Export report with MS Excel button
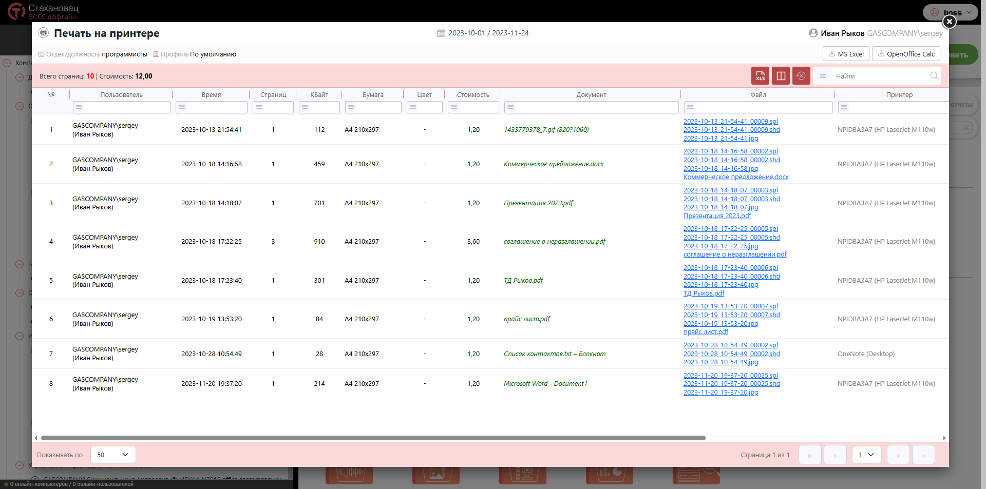 click(846, 54)
